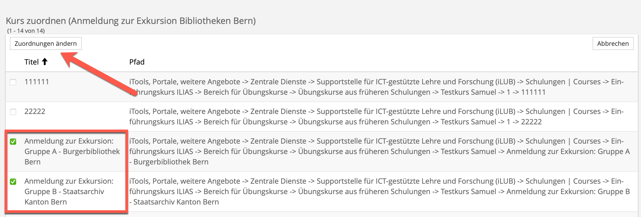Click the Kurs zuordnen page heading
The height and width of the screenshot is (217, 641).
point(131,21)
